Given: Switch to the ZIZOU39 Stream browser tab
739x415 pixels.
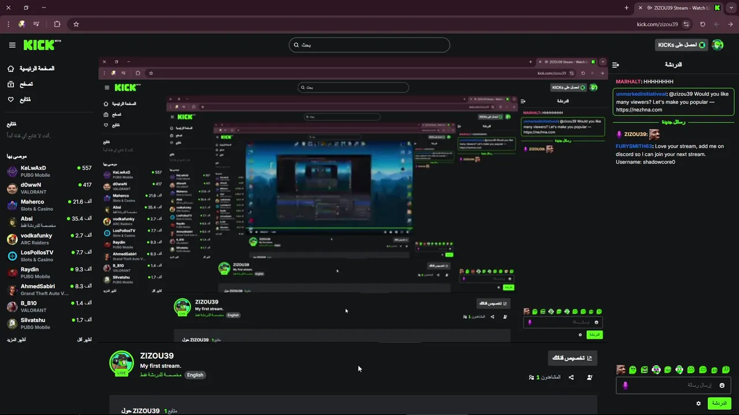Looking at the screenshot, I should point(680,8).
